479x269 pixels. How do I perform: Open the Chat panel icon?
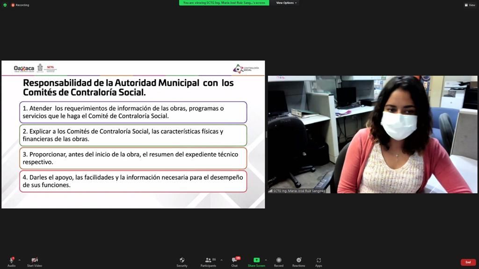[234, 262]
